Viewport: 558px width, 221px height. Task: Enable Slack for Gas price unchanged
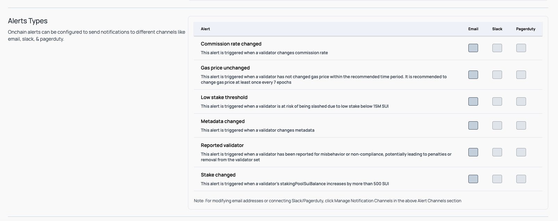pos(497,75)
